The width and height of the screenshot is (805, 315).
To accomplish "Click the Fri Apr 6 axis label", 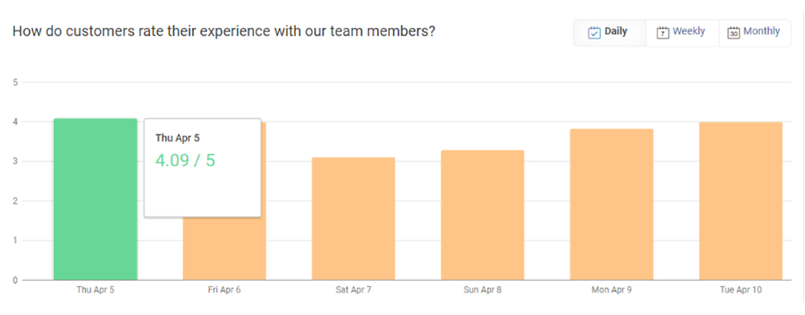I will (x=224, y=290).
